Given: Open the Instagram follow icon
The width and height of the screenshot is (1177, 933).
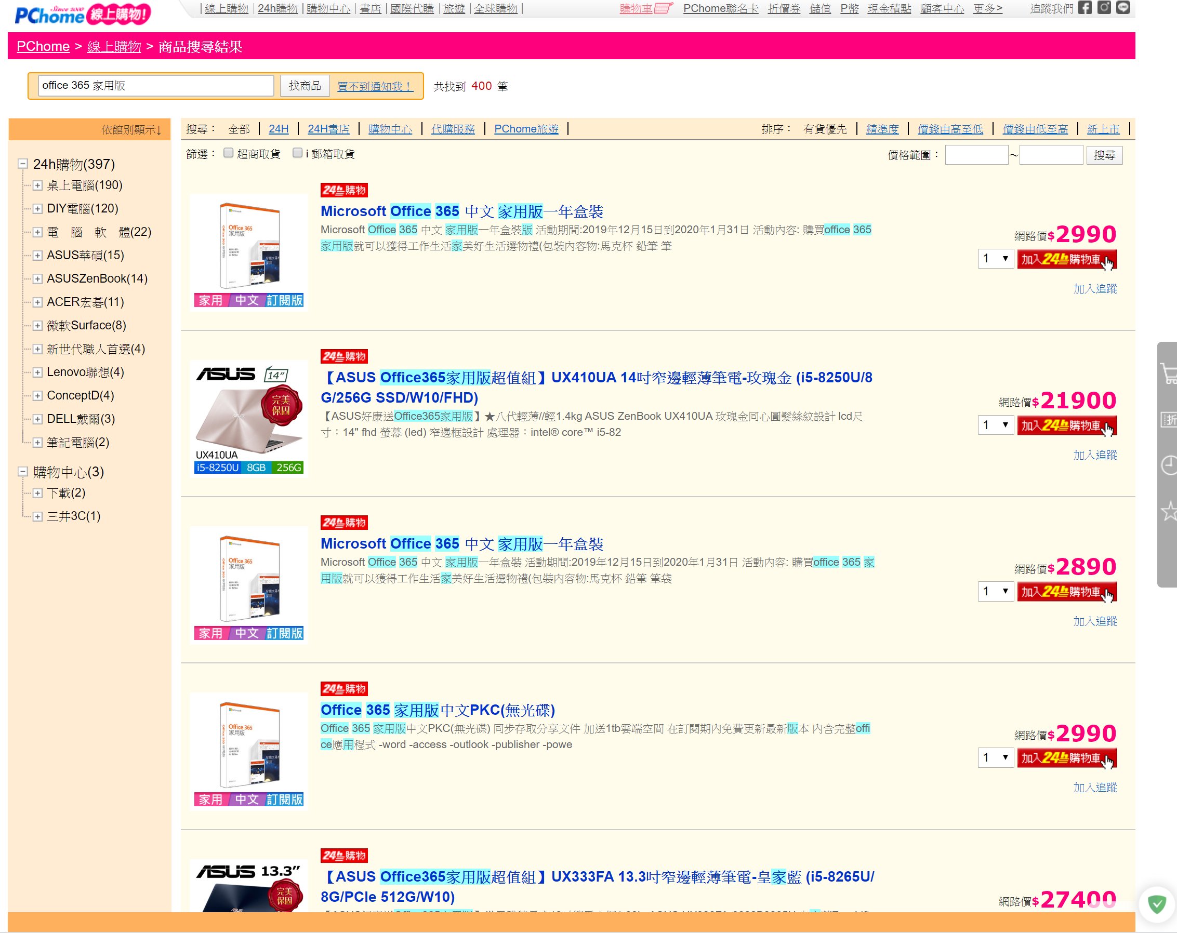Looking at the screenshot, I should coord(1103,8).
